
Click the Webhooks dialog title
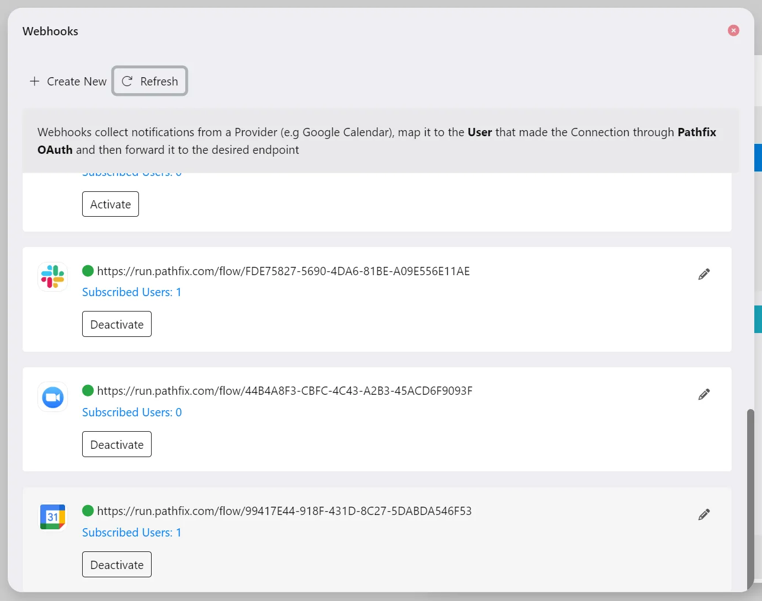(50, 31)
